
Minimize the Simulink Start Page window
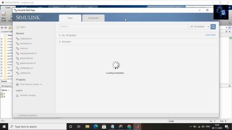pos(200,10)
